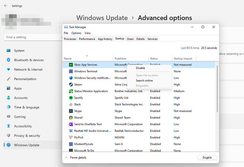Click 'Medium' startup impact value
The image size is (244, 167).
179,91
